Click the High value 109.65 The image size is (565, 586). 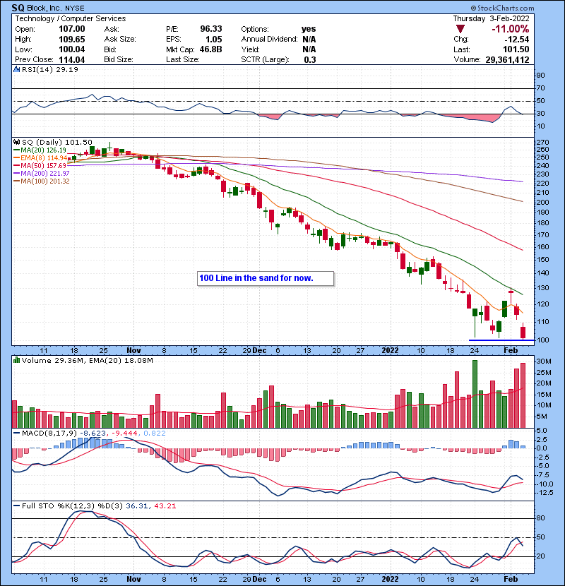click(72, 40)
